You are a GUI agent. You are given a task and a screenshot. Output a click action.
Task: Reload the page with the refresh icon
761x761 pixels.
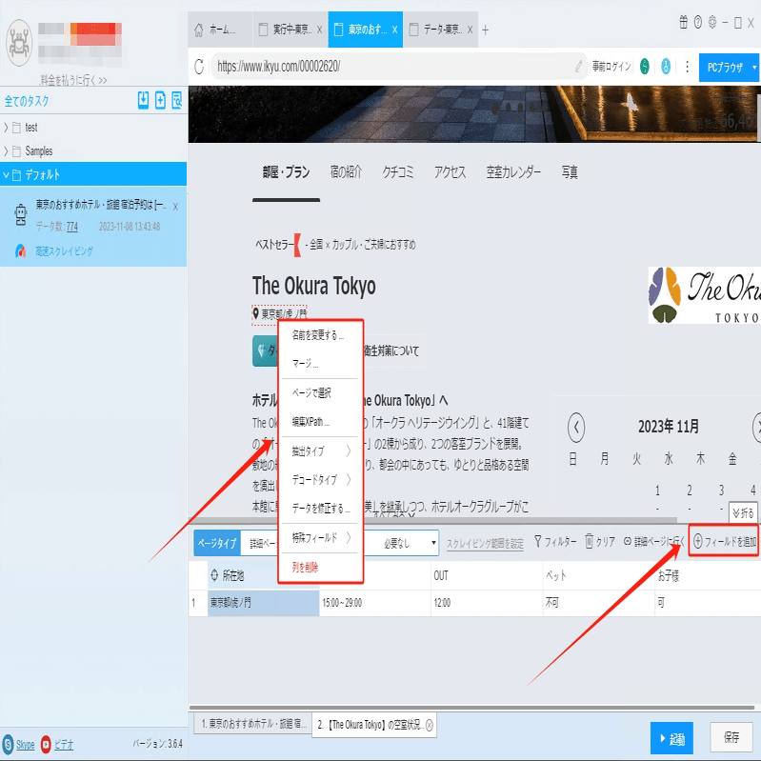click(x=199, y=67)
